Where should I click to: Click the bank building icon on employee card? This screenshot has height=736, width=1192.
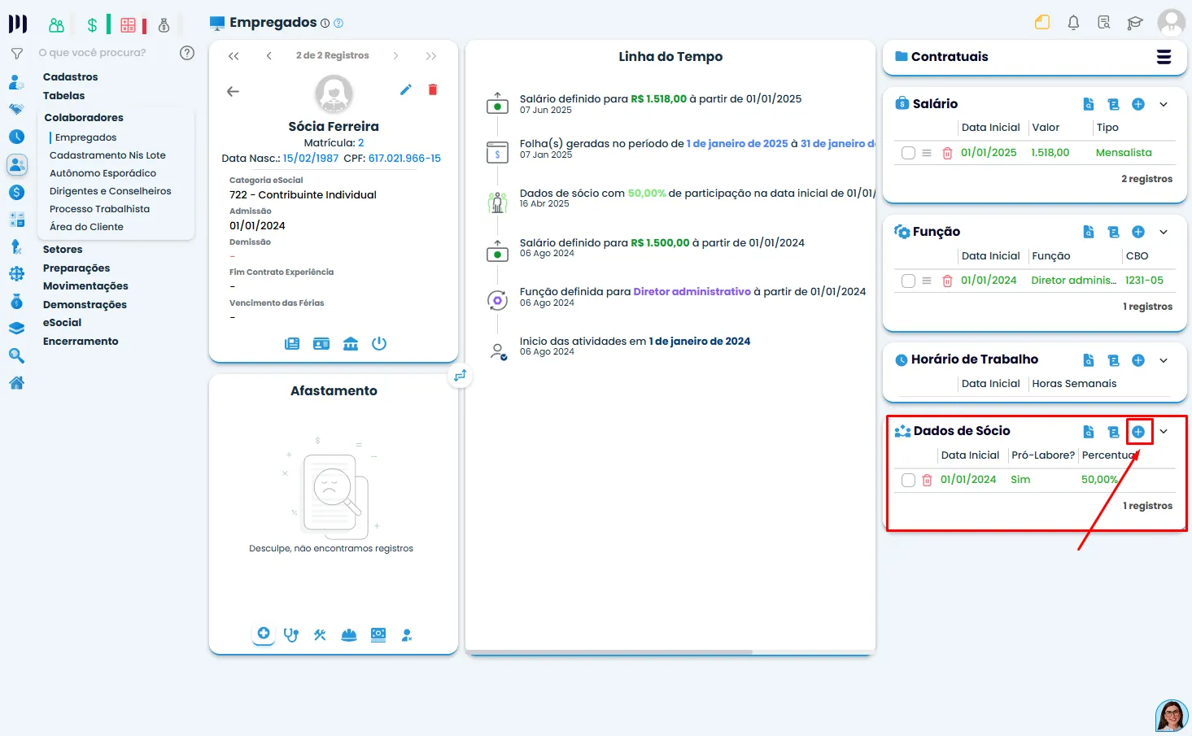pos(351,344)
